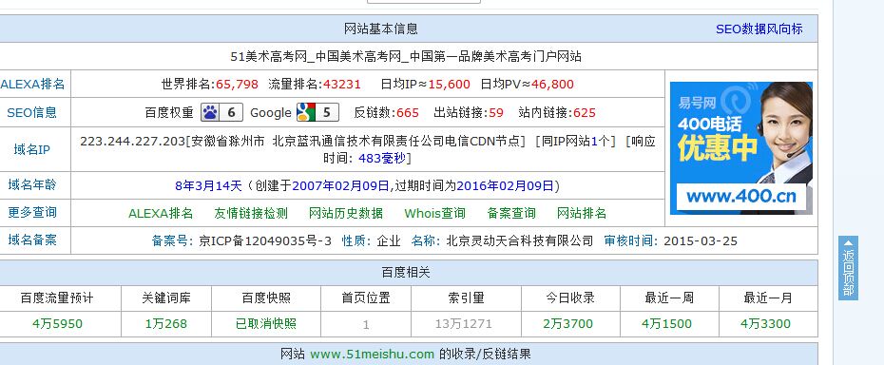The width and height of the screenshot is (884, 365).
Task: Click the IP address 223.244.227.203
Action: (132, 141)
